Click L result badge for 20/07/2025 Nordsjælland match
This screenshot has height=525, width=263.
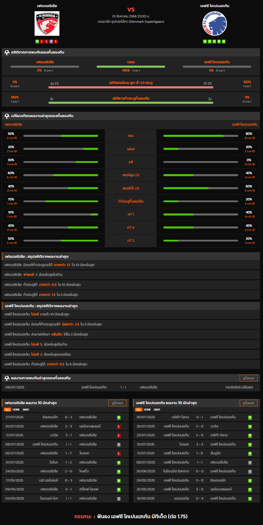click(x=119, y=427)
